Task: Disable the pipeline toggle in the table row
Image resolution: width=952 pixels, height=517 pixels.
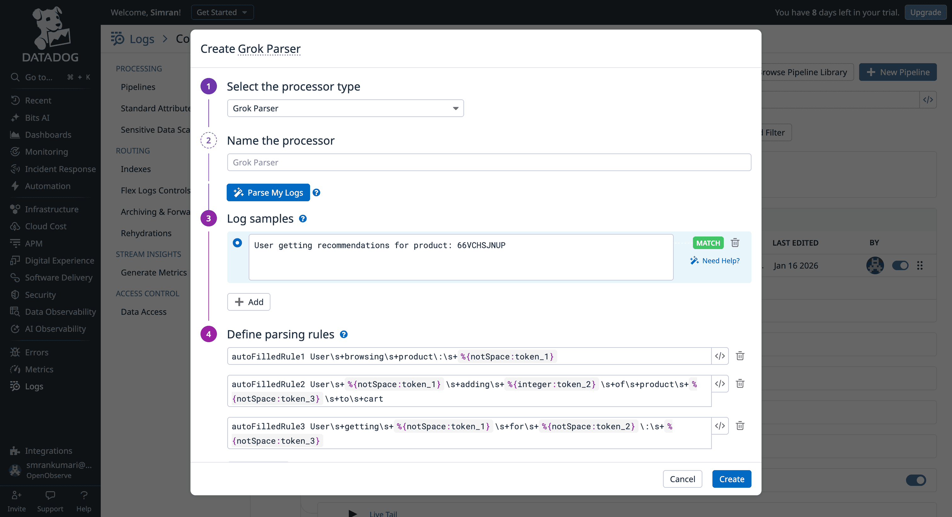Action: [x=901, y=265]
